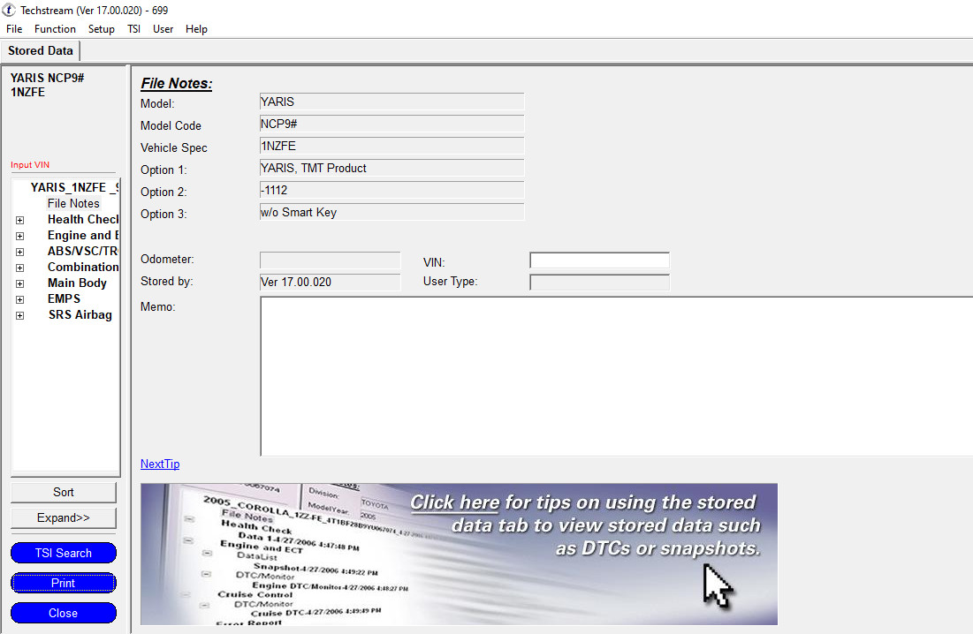Open the Help menu
The width and height of the screenshot is (973, 634).
(196, 29)
